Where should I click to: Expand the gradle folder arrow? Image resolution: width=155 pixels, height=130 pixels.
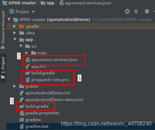pos(15,86)
